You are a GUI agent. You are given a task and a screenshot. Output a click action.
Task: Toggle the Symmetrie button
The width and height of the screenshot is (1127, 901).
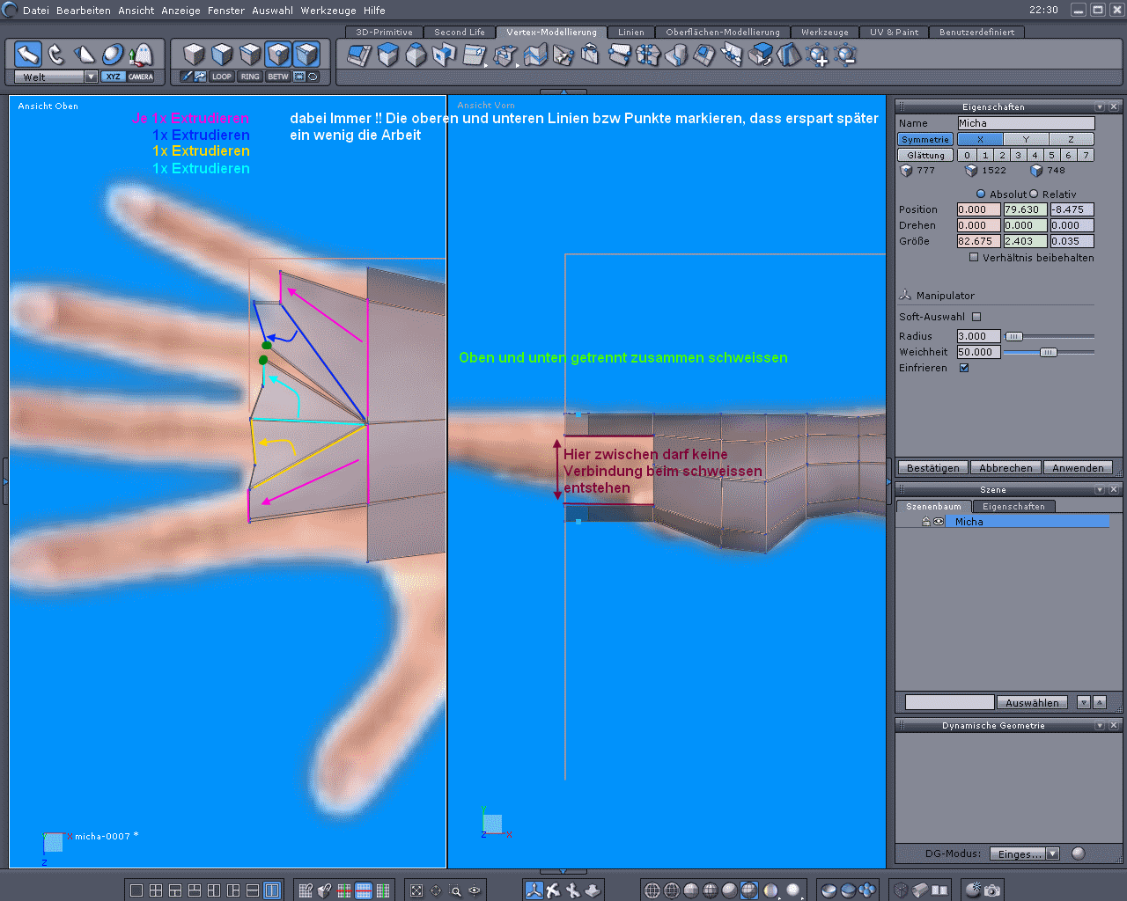click(925, 139)
